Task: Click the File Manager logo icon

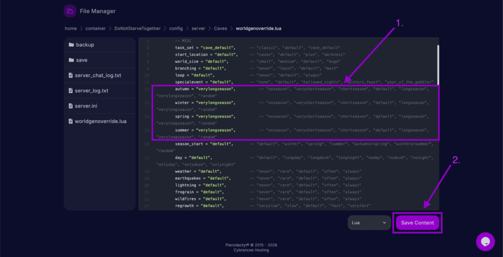Action: pos(70,11)
